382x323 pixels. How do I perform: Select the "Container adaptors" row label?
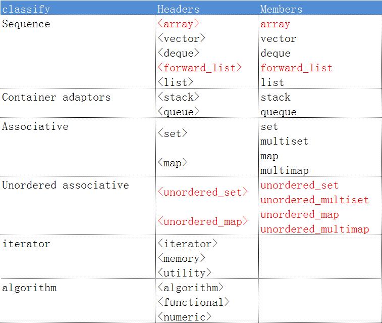coord(56,97)
